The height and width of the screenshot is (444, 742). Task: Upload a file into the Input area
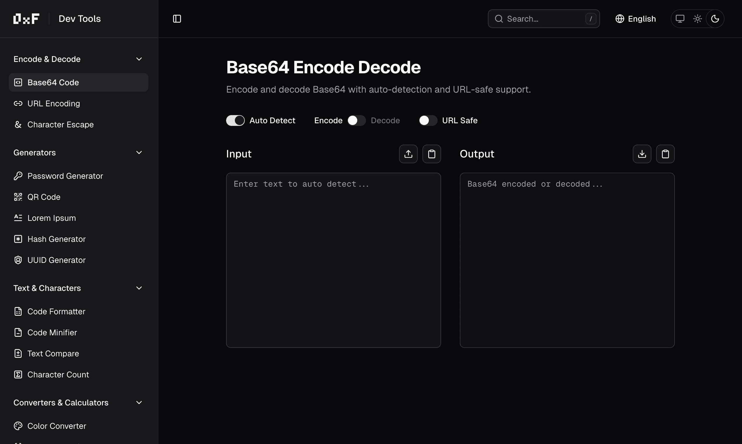point(408,154)
